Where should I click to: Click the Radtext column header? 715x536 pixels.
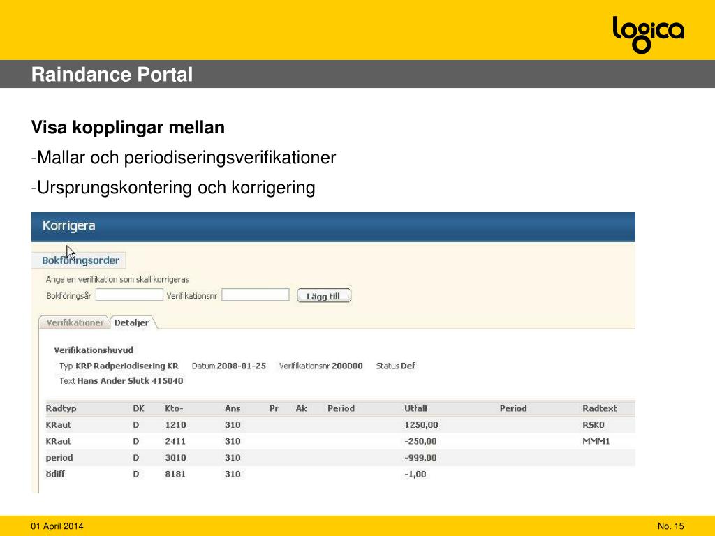point(599,408)
